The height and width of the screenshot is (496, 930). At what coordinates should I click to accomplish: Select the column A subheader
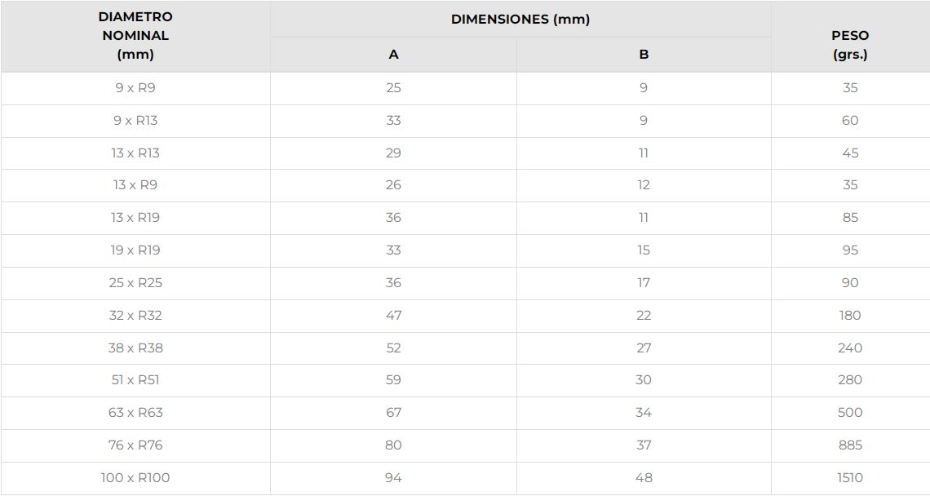pyautogui.click(x=393, y=55)
